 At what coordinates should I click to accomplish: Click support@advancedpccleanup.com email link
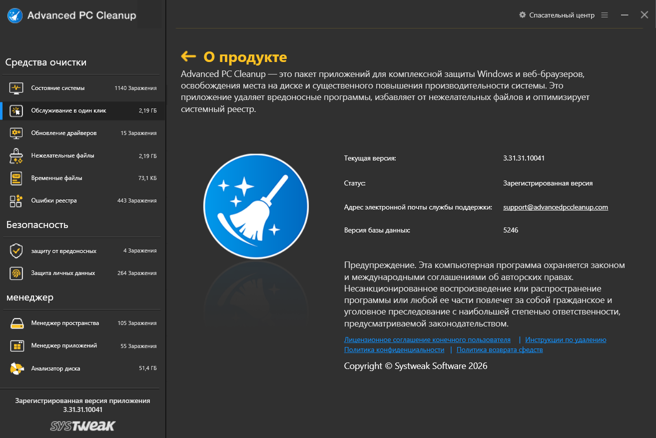tap(556, 207)
